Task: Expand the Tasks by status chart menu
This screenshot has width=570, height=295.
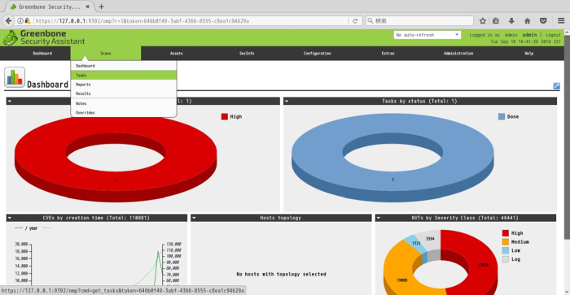Action: tap(287, 102)
